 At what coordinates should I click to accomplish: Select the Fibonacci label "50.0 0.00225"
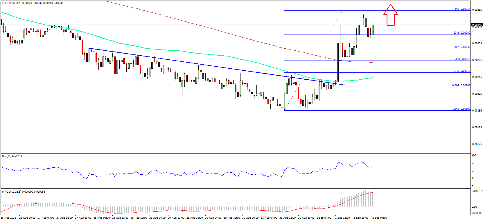pyautogui.click(x=462, y=59)
